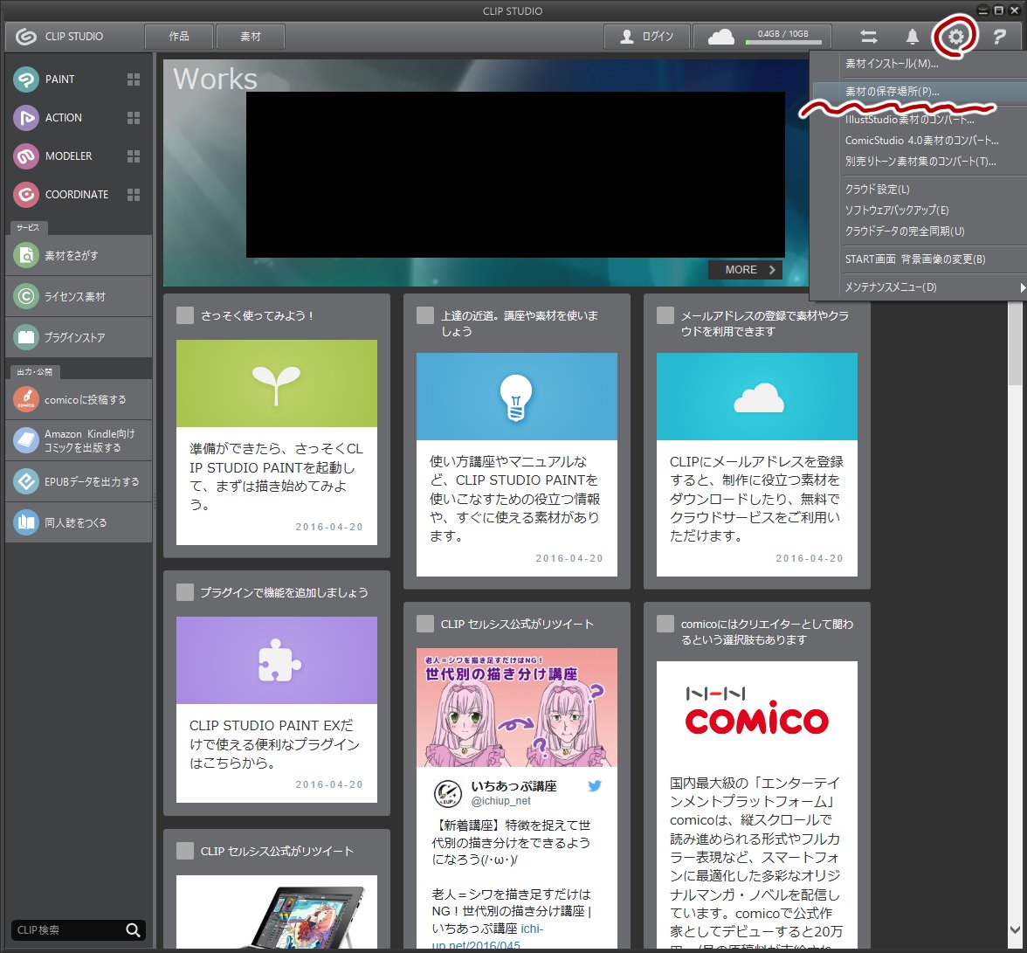Screen dimensions: 1027x953
Task: Open the COORDINATE app icon
Action: (26, 195)
